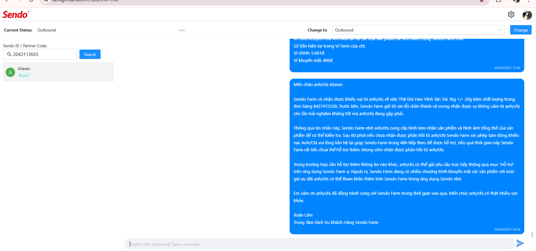The height and width of the screenshot is (251, 536).
Task: Click the blue Change button
Action: pos(521,30)
